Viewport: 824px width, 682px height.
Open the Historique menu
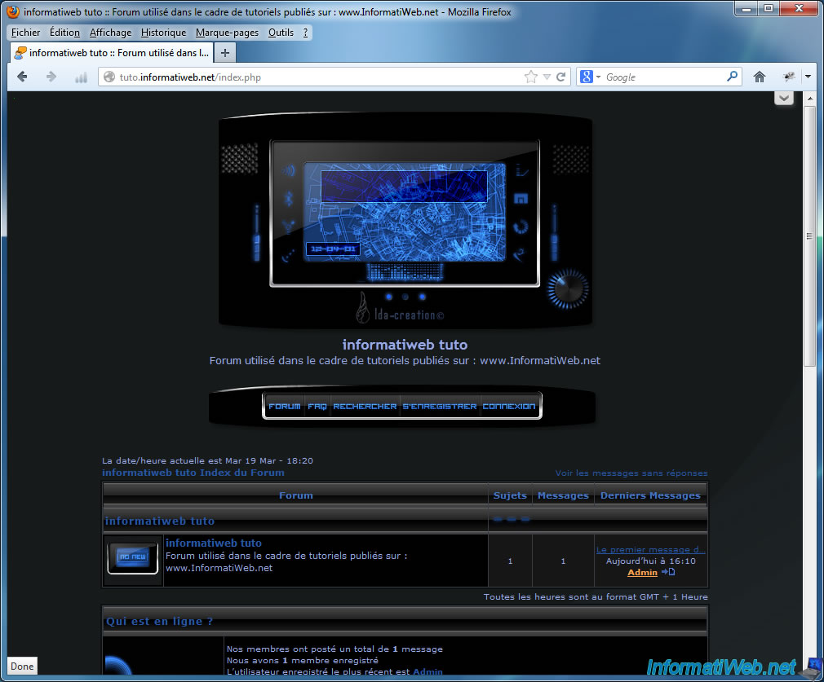point(163,33)
